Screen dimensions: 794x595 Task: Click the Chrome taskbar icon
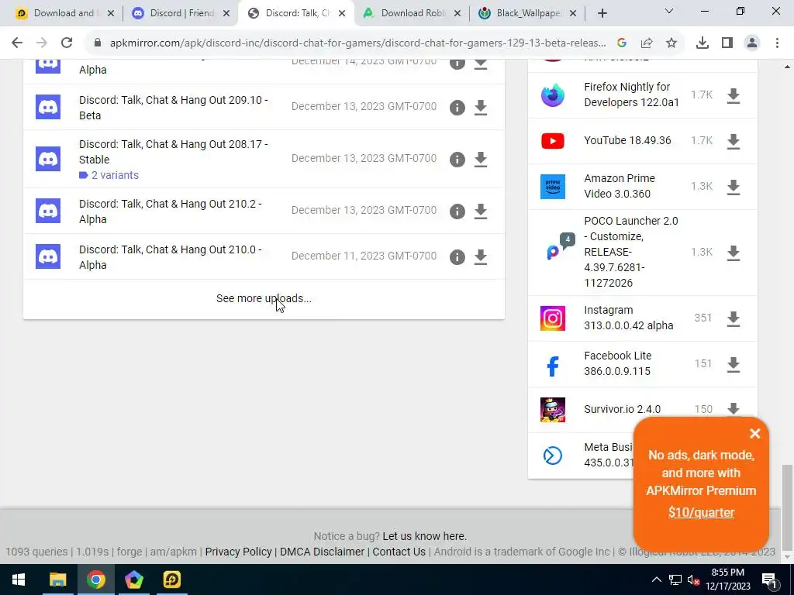point(95,580)
